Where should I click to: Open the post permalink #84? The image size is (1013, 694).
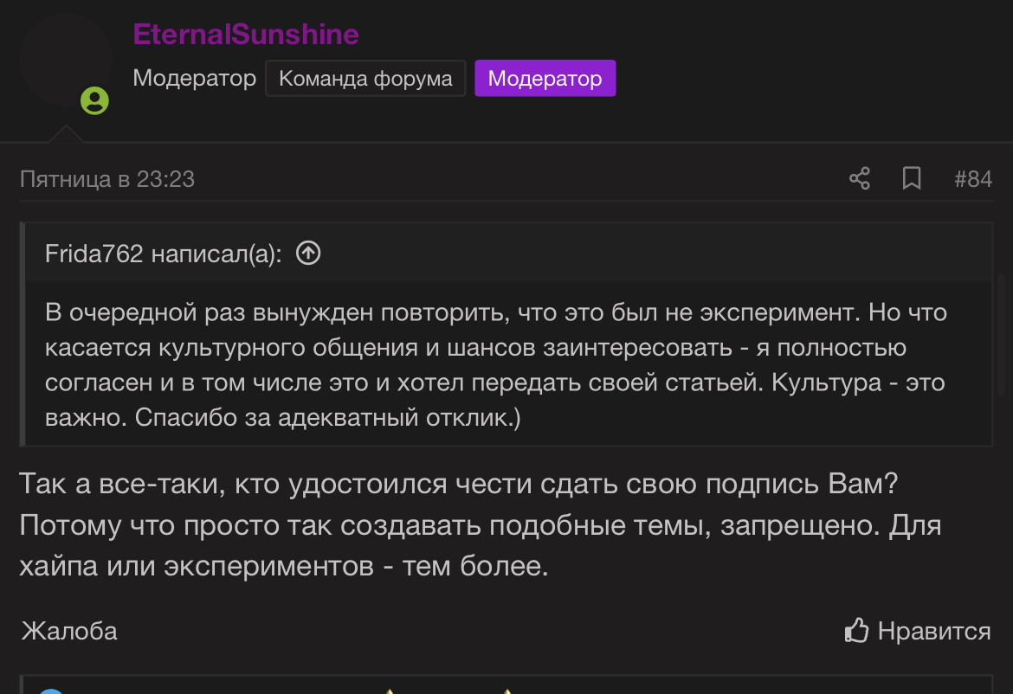pos(972,179)
